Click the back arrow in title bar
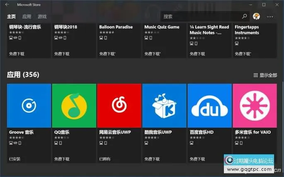This screenshot has height=177, width=284. pos(7,5)
